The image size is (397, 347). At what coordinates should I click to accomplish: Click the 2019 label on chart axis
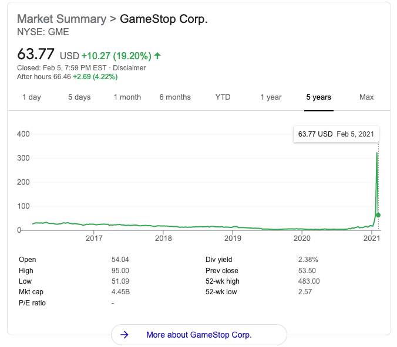point(233,238)
